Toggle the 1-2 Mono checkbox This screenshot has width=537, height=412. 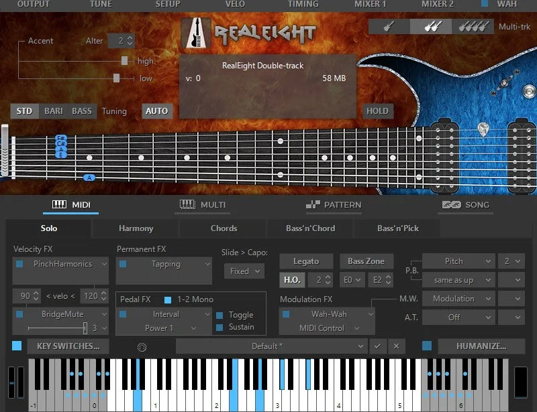point(168,299)
